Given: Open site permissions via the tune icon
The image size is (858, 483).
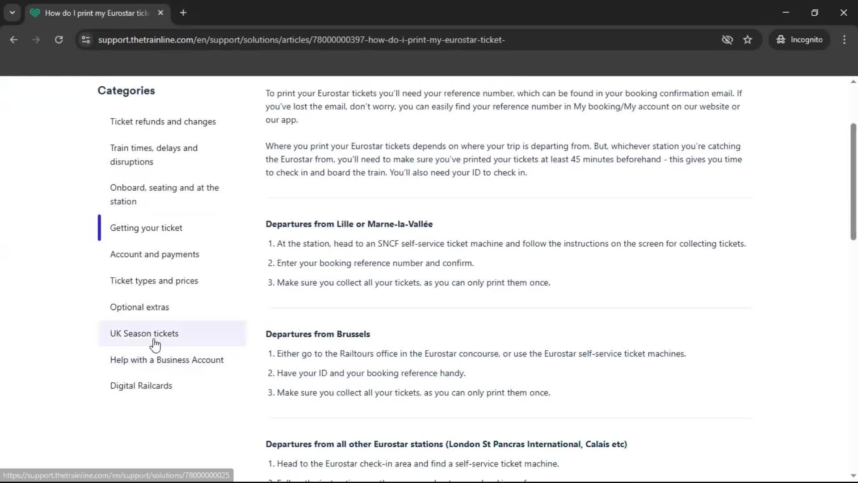Looking at the screenshot, I should click(x=85, y=39).
